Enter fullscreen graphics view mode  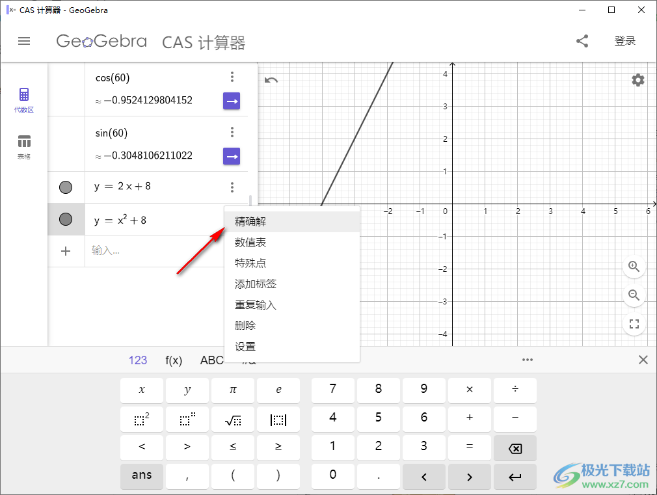pos(634,324)
